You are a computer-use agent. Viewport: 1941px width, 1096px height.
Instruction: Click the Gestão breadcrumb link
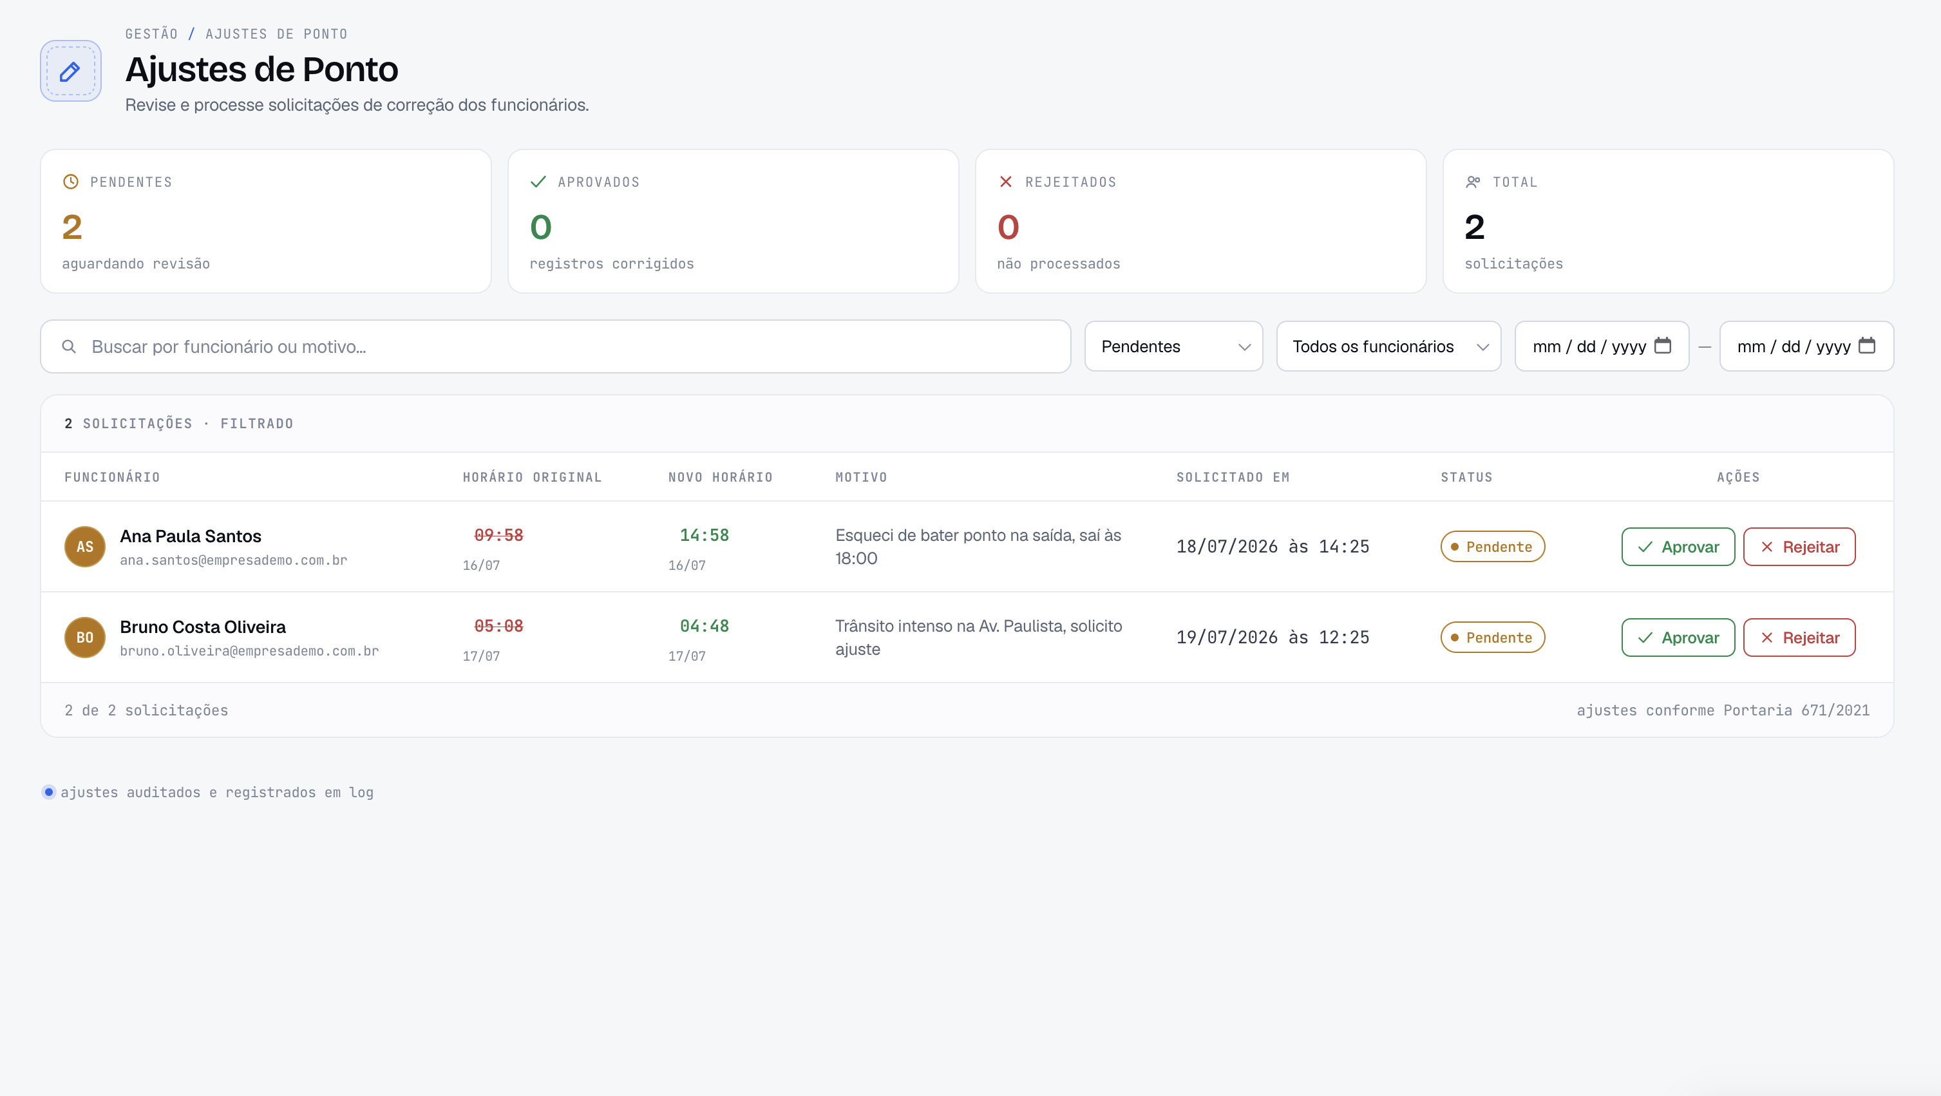(151, 34)
